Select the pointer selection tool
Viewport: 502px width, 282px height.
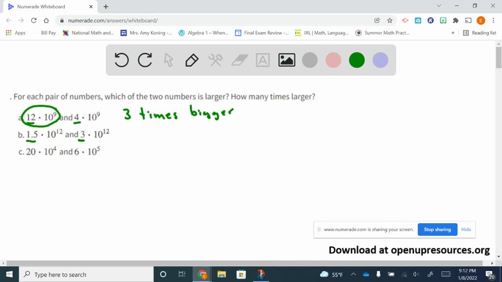[x=169, y=60]
